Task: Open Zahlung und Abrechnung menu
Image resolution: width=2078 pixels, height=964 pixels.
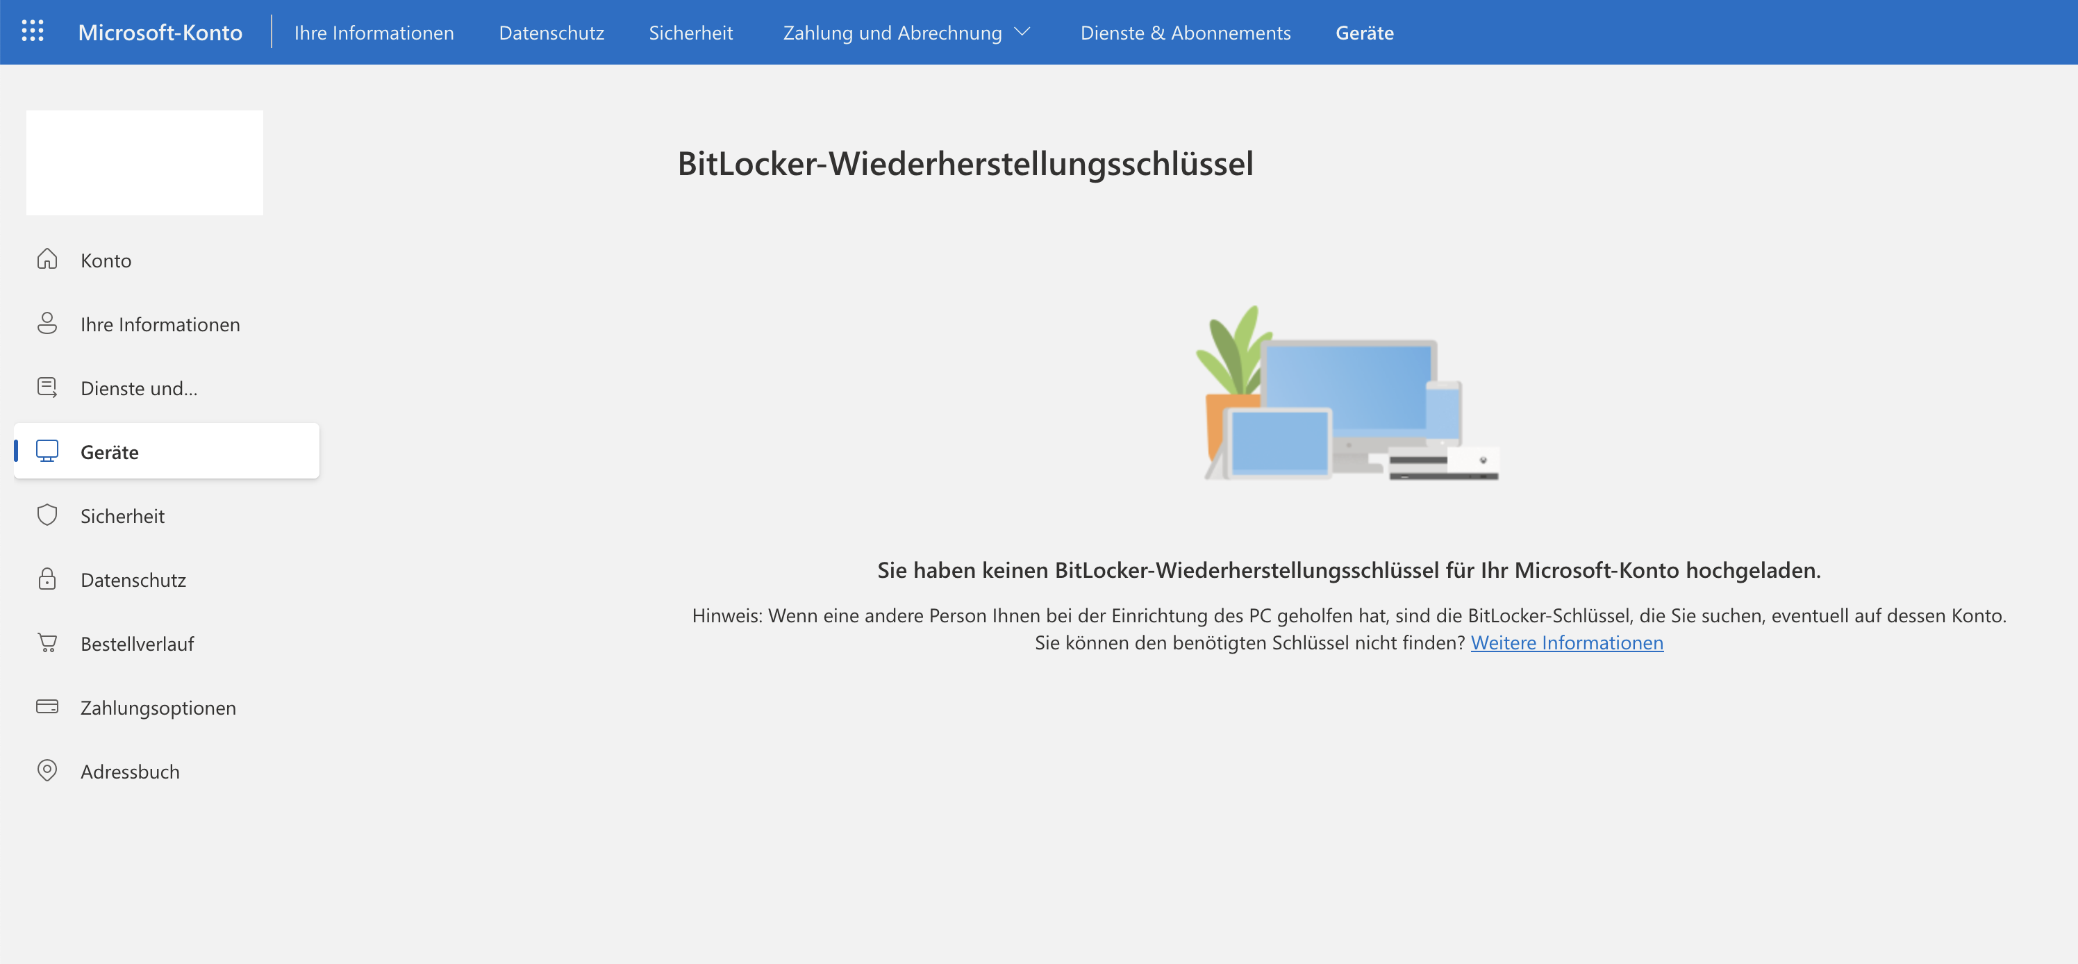Action: 891,33
